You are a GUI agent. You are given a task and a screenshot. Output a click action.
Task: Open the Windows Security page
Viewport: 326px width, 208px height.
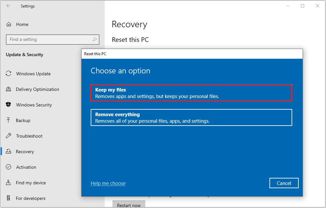tap(34, 105)
